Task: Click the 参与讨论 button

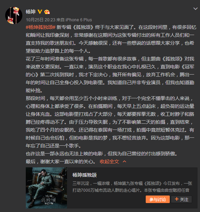Action: tap(157, 199)
